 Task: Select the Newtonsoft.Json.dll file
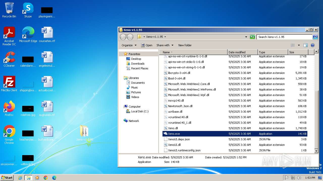tap(180, 106)
